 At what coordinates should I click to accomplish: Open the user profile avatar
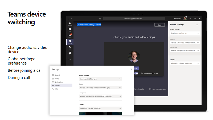(185, 18)
